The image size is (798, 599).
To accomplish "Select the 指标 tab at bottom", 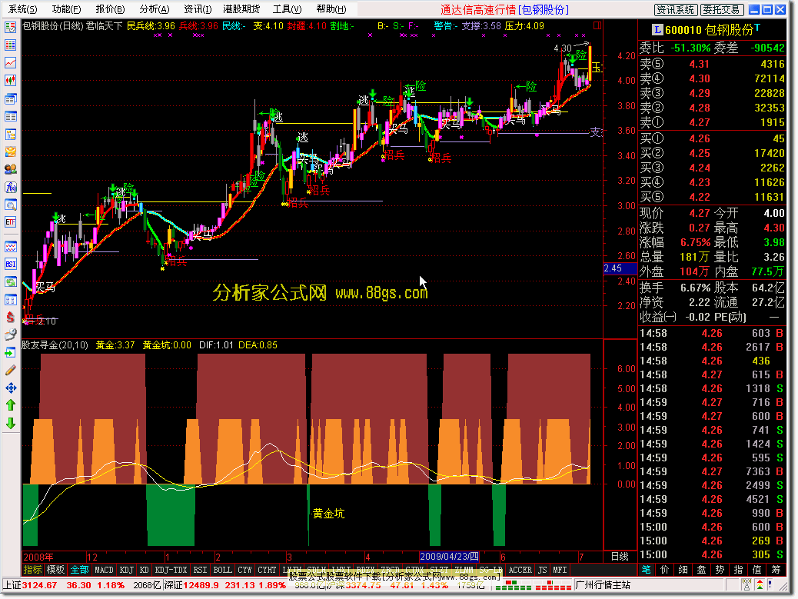I will click(32, 570).
